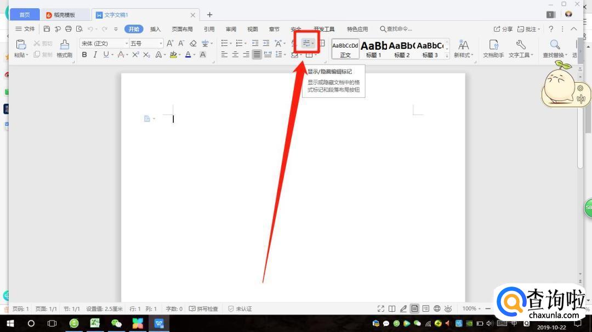Image resolution: width=592 pixels, height=332 pixels.
Task: Toggle bold formatting
Action: pyautogui.click(x=84, y=55)
